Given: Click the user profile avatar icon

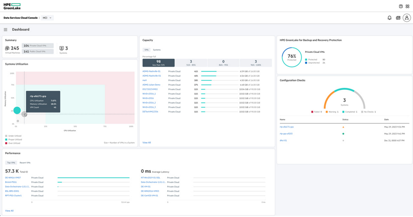Looking at the screenshot, I should click(406, 18).
